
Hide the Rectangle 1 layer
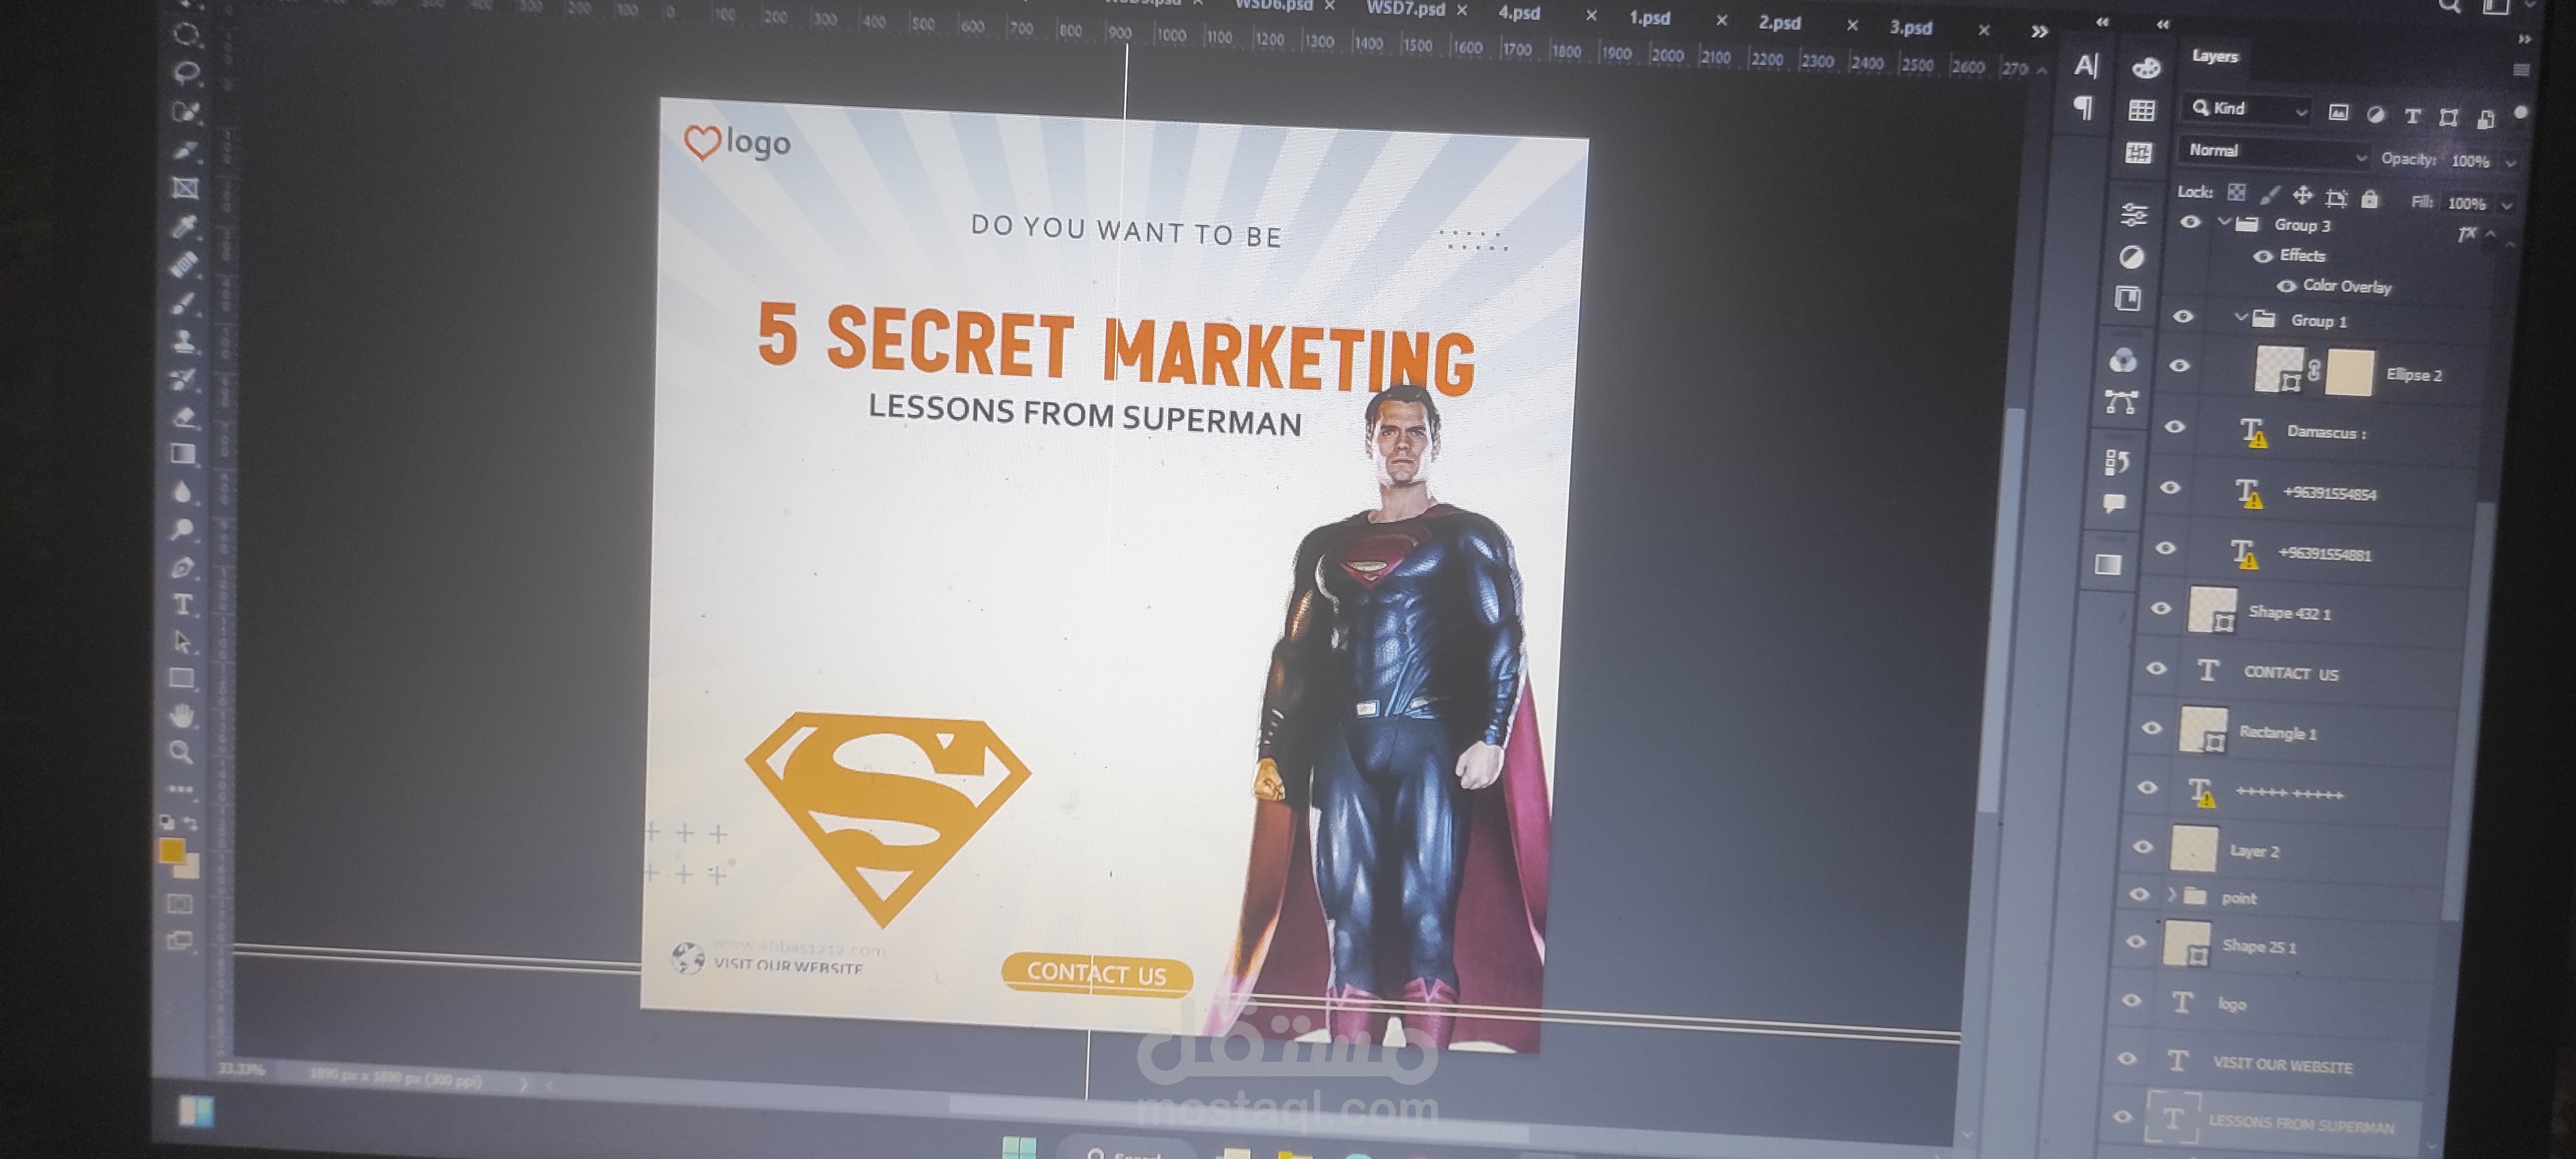tap(2152, 728)
